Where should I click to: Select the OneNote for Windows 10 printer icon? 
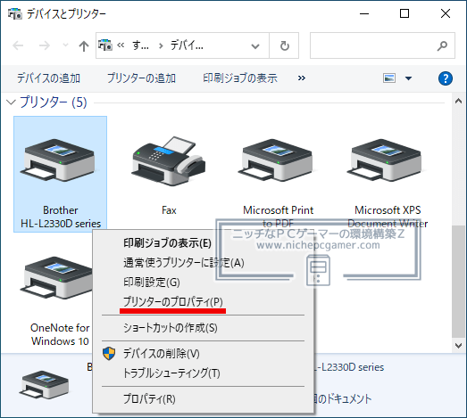pos(56,278)
